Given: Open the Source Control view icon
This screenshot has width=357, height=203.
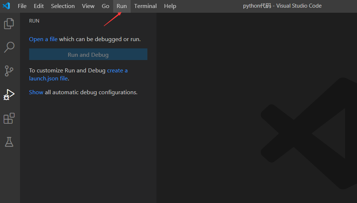Looking at the screenshot, I should (x=9, y=71).
